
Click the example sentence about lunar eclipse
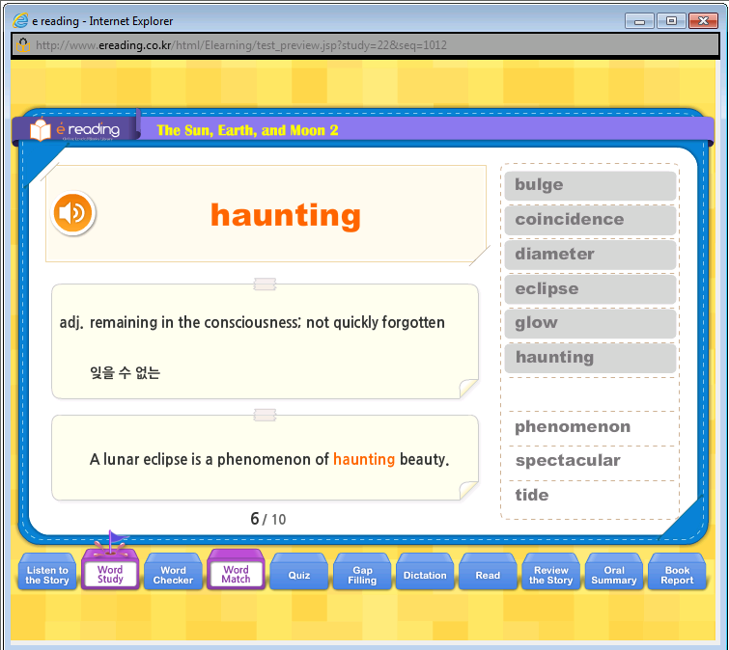269,459
